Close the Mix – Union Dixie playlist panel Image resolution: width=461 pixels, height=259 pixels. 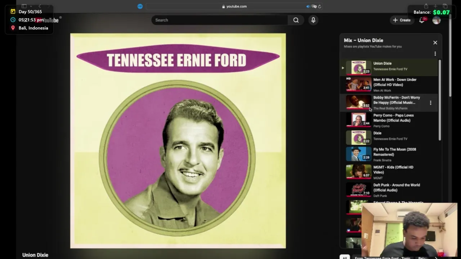point(435,42)
